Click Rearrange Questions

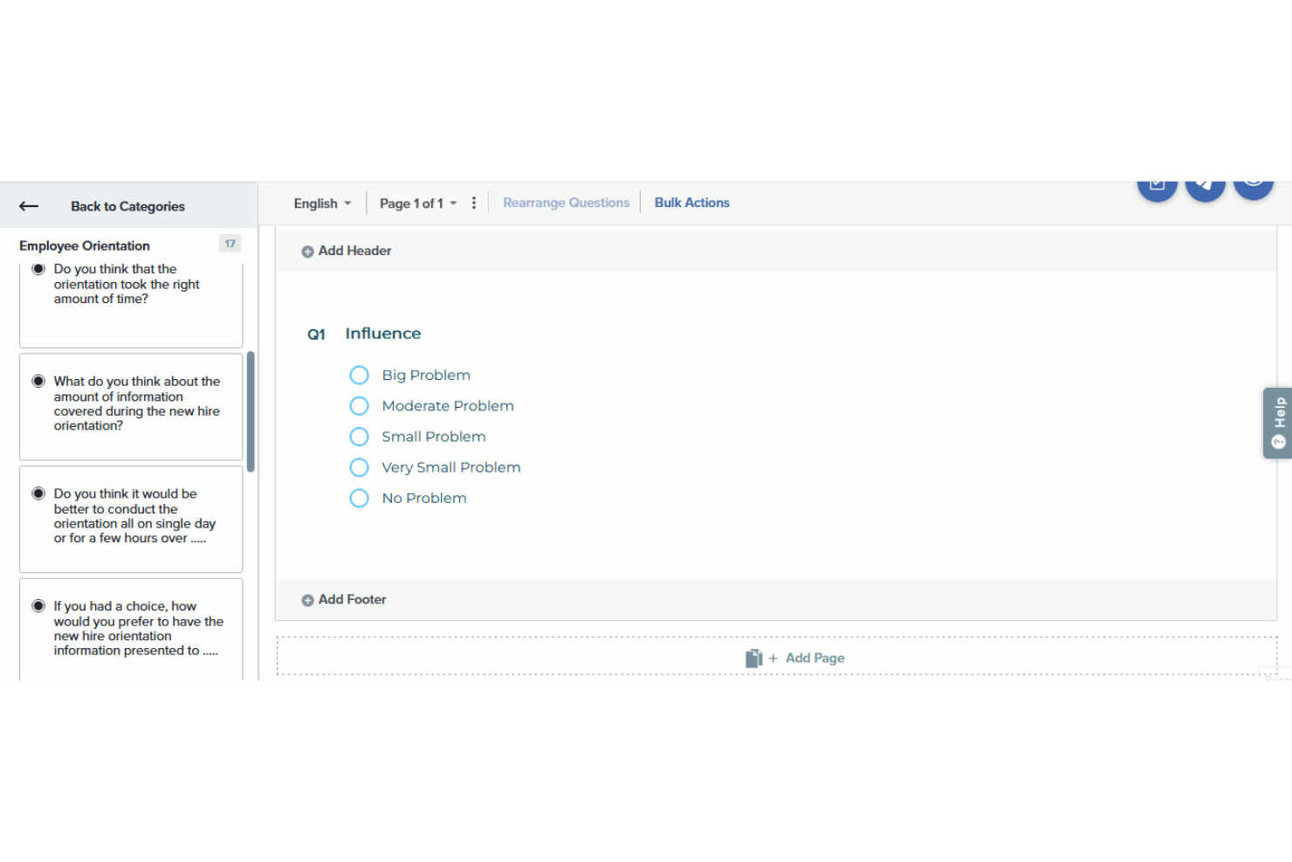pyautogui.click(x=566, y=202)
